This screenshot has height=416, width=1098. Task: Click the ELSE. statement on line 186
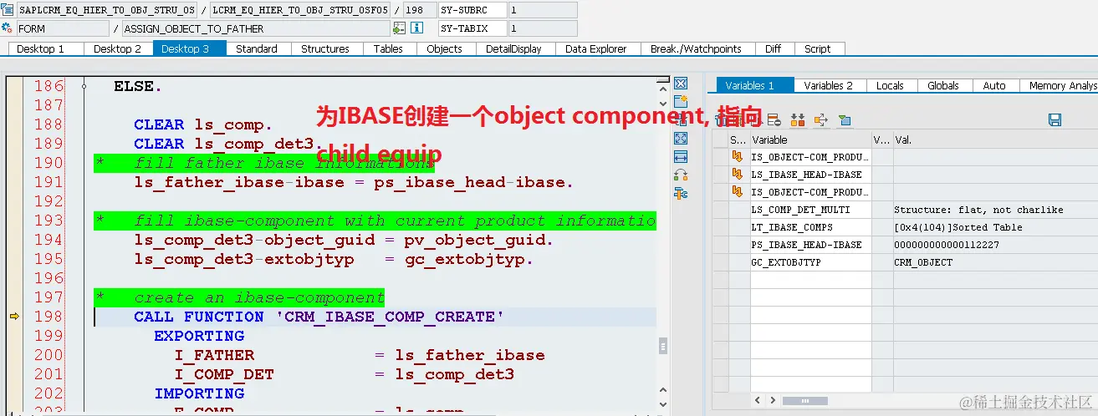138,86
